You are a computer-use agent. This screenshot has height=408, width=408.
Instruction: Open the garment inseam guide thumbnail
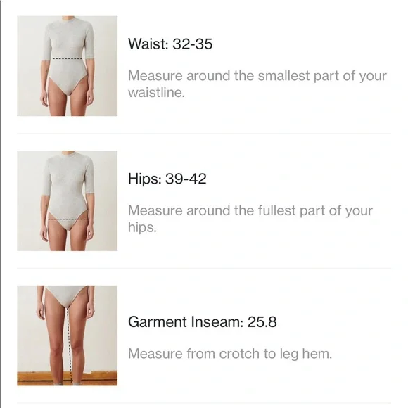[67, 336]
